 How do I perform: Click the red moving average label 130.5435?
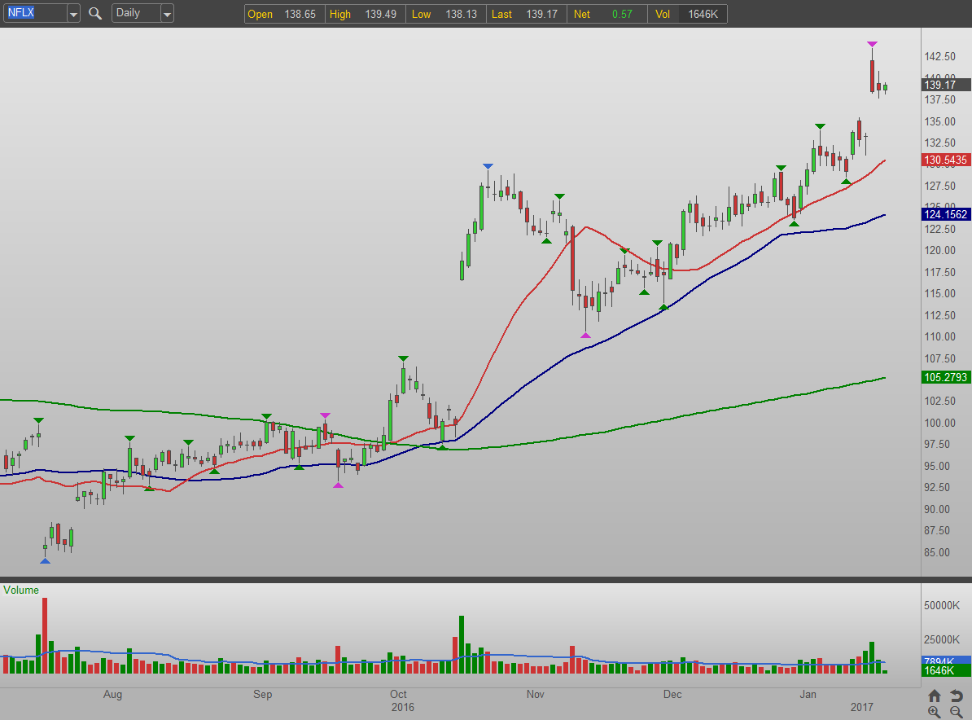[x=946, y=160]
